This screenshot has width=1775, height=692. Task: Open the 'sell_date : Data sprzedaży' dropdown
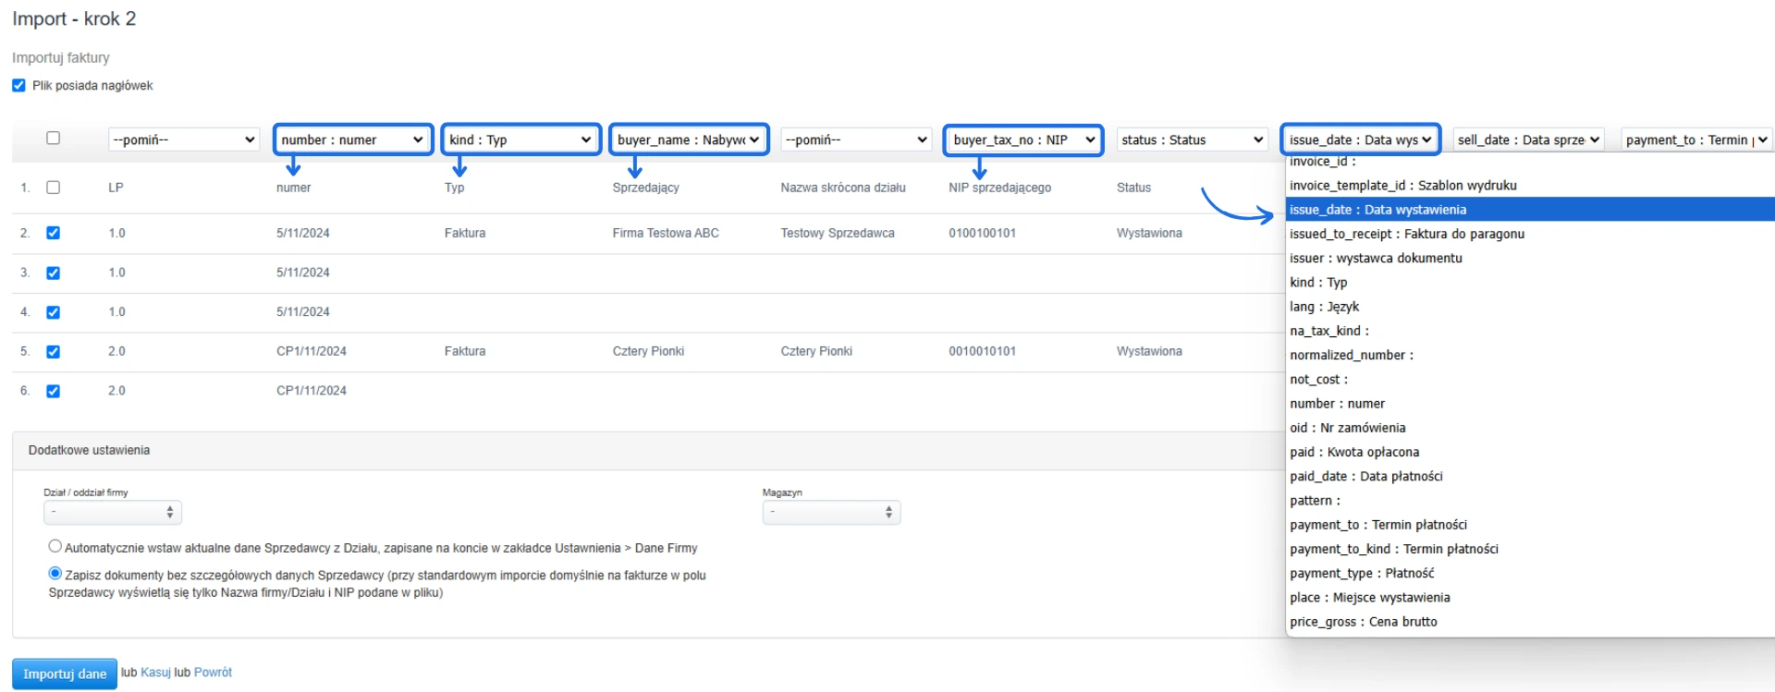[x=1527, y=140]
